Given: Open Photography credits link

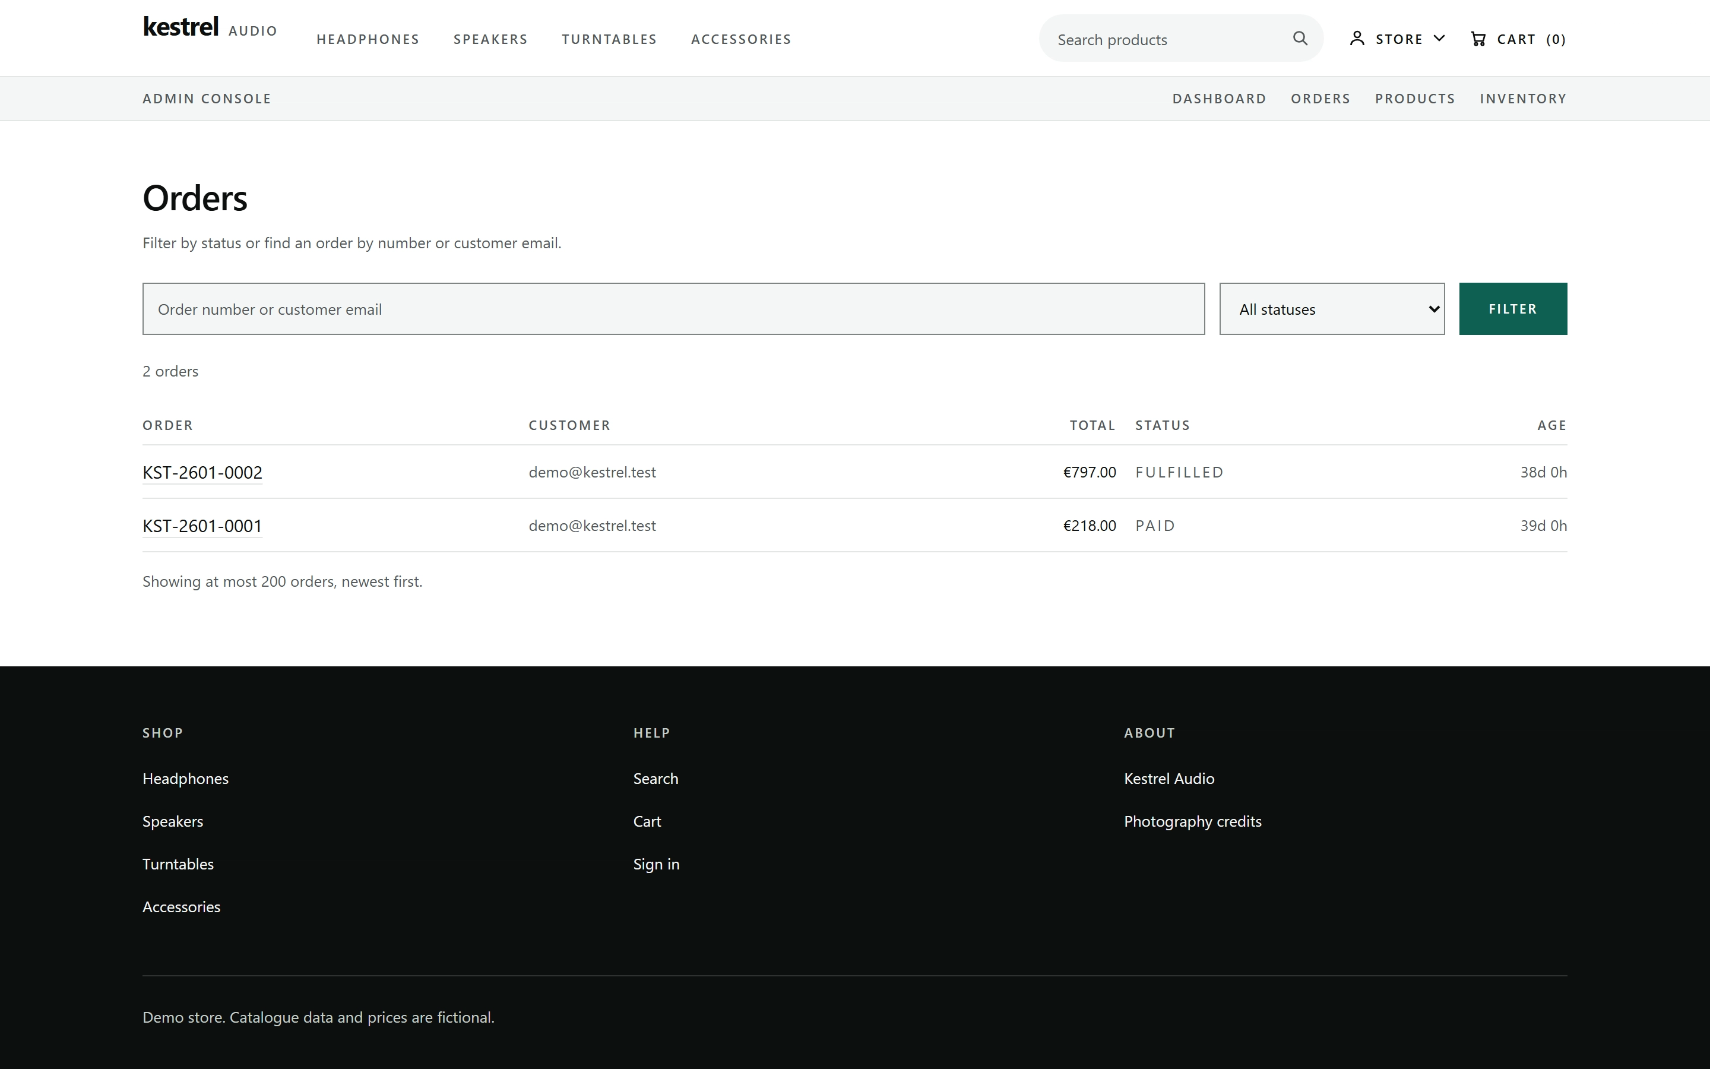Looking at the screenshot, I should (1192, 821).
